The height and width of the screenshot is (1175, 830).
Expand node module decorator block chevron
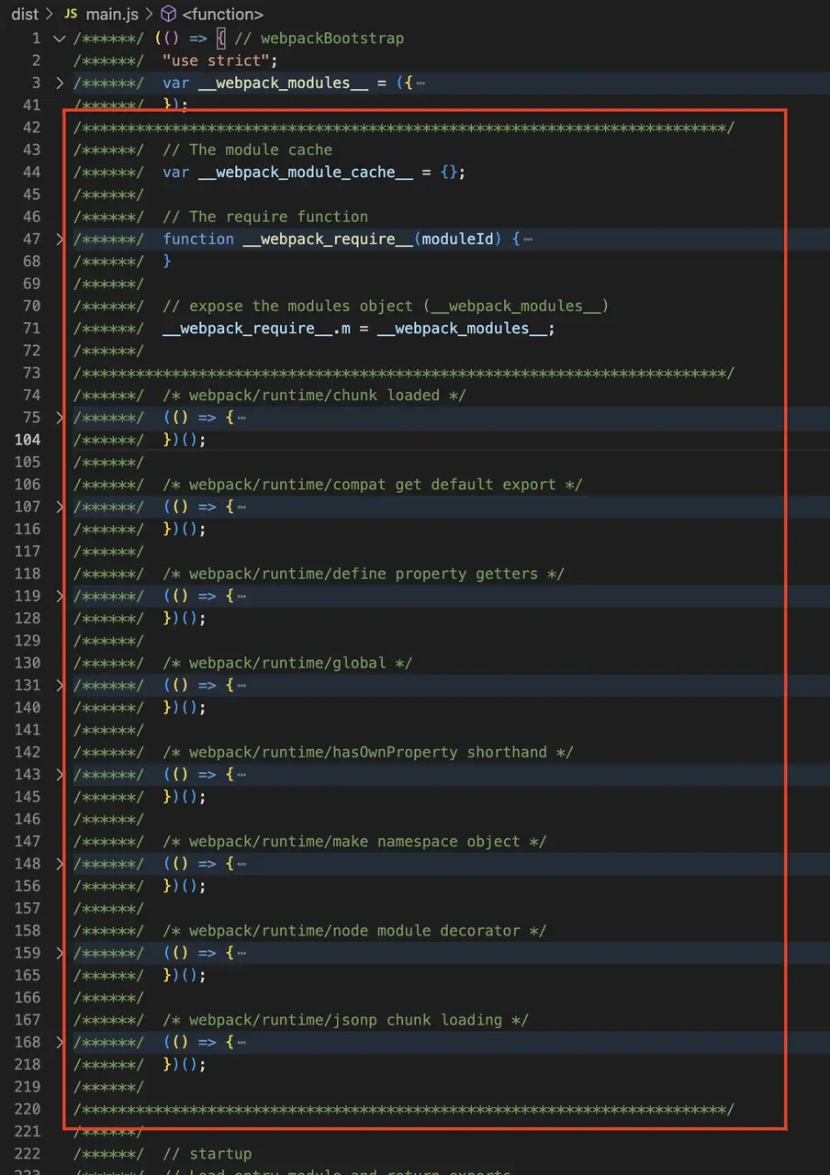click(59, 952)
